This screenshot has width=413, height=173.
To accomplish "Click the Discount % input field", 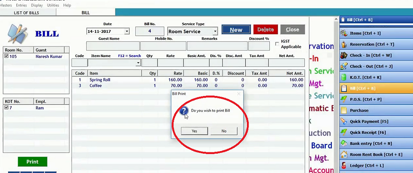I will pos(259,46).
